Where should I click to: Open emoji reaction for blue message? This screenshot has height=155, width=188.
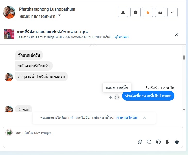[x=117, y=97]
